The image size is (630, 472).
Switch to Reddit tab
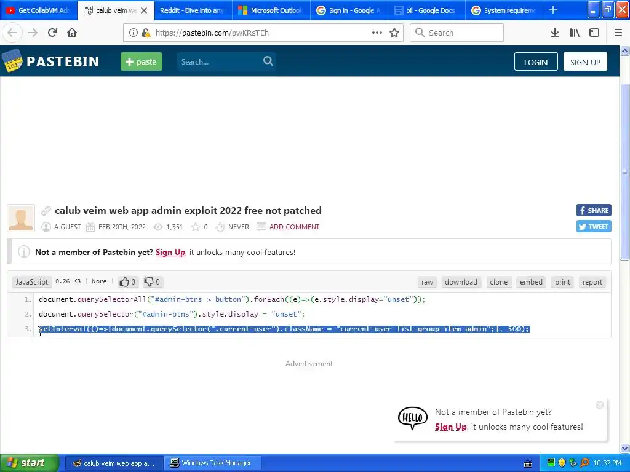[x=193, y=10]
